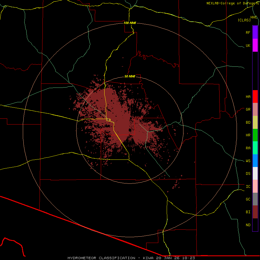The image size is (260, 260).
Task: Click the HYDROMETEOR CLASSIFICATION title text
Action: click(101, 258)
